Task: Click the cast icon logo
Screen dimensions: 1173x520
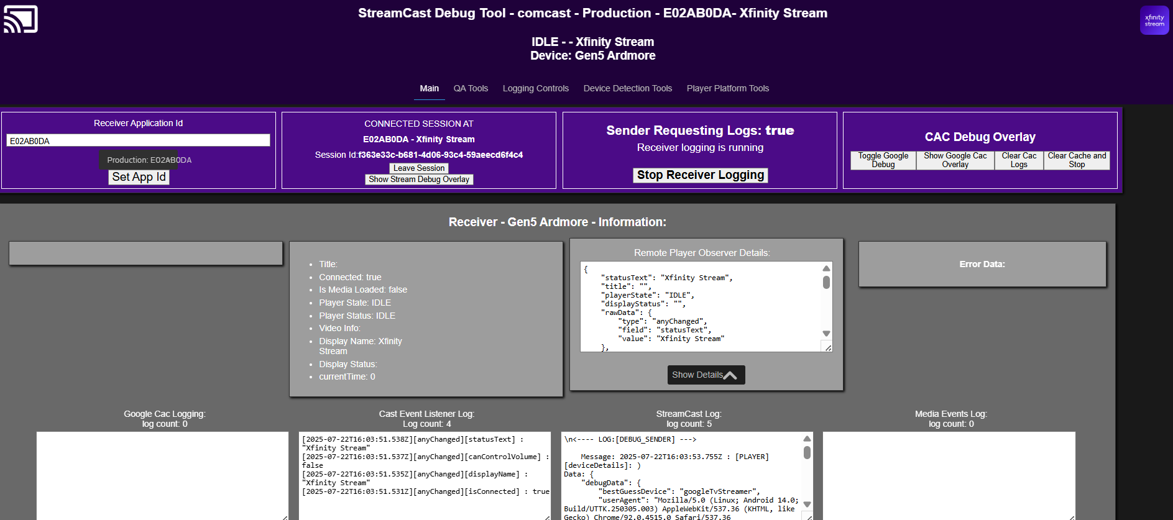Action: tap(21, 19)
